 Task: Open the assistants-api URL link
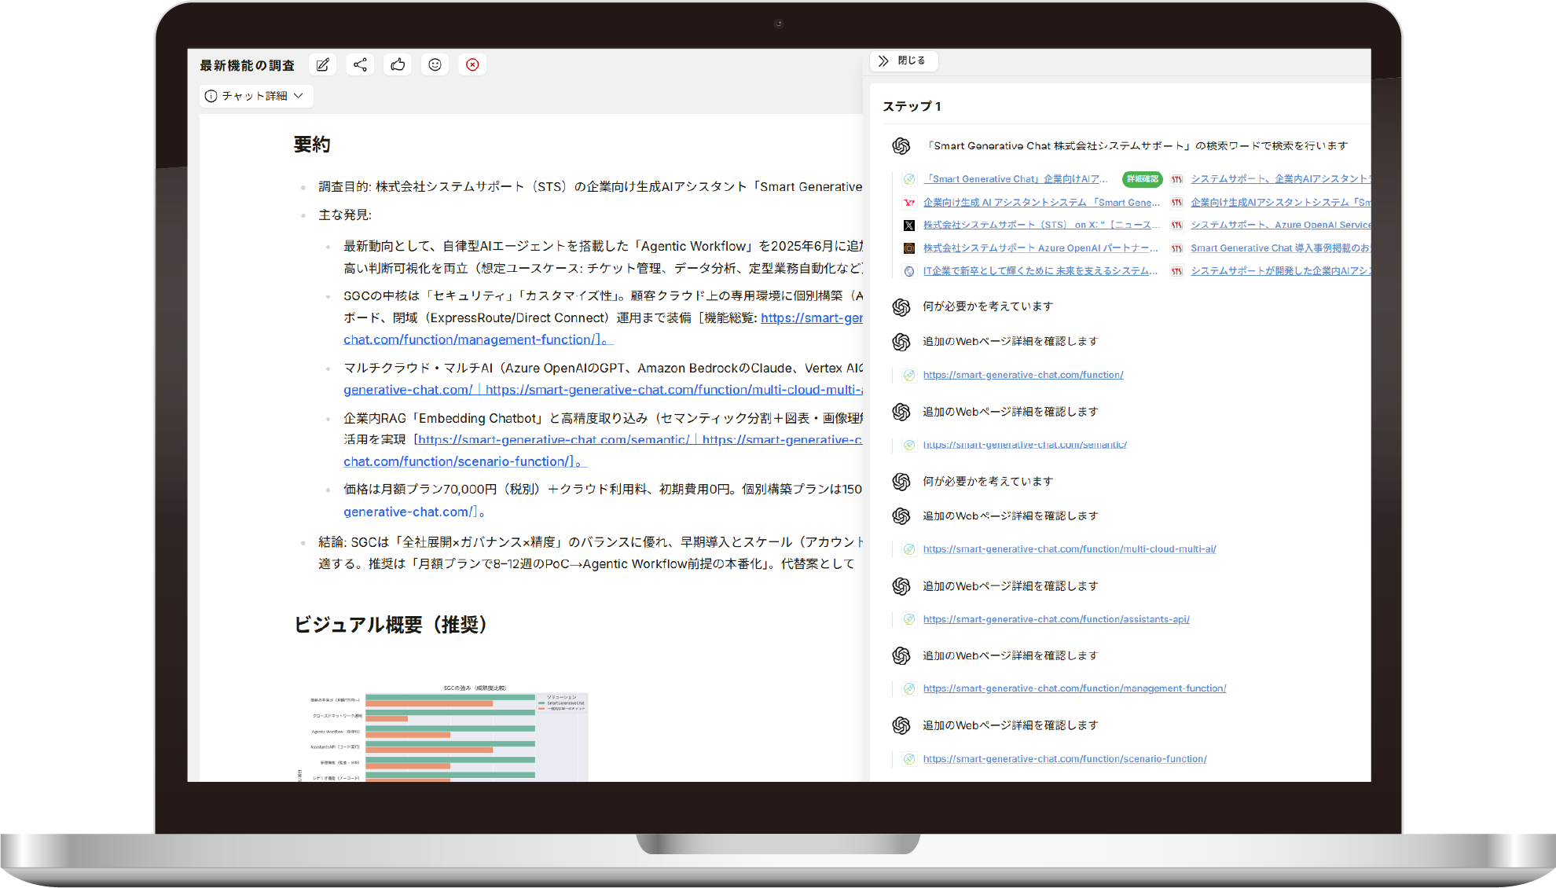[x=1055, y=619]
